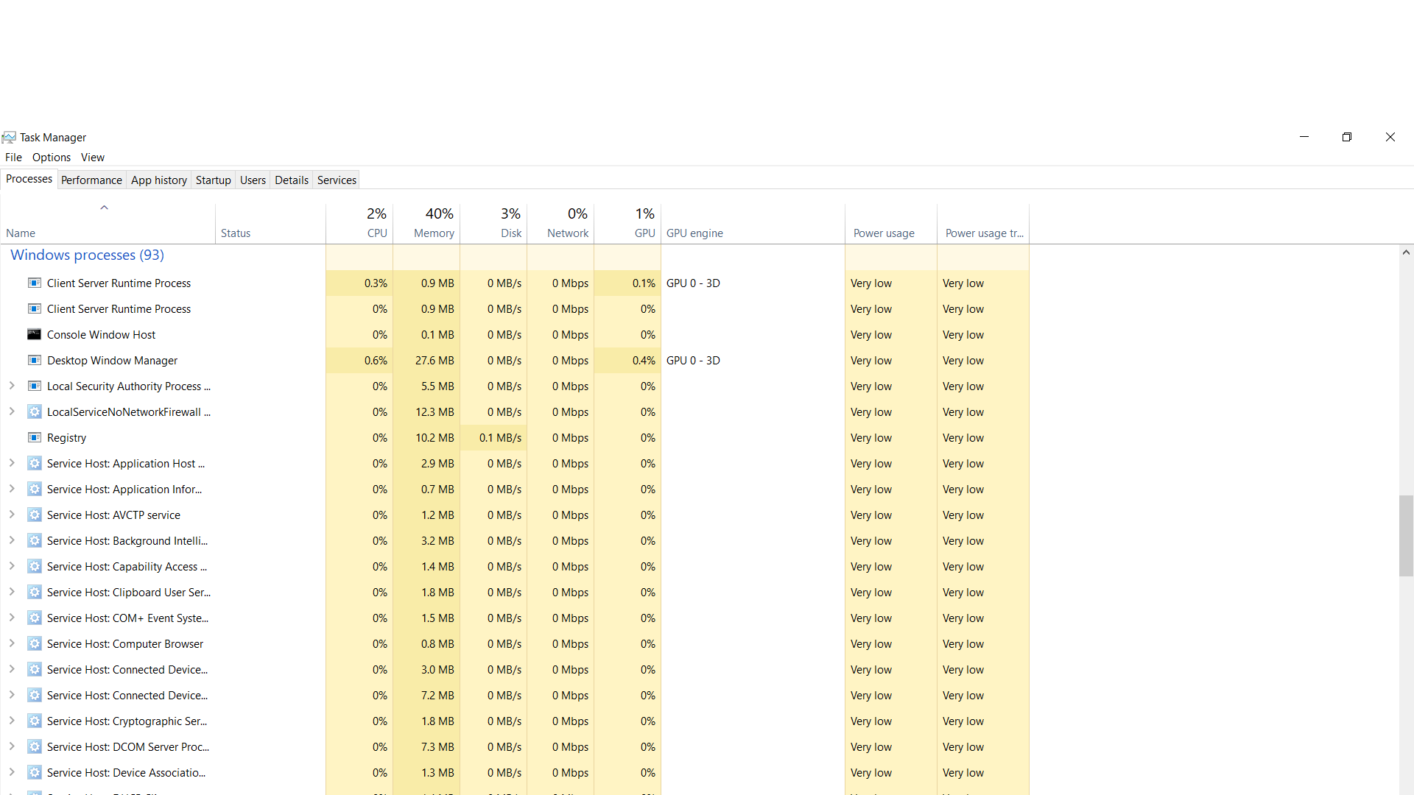
Task: Click the Service Host: Cryptographic Services gear icon
Action: pos(34,721)
